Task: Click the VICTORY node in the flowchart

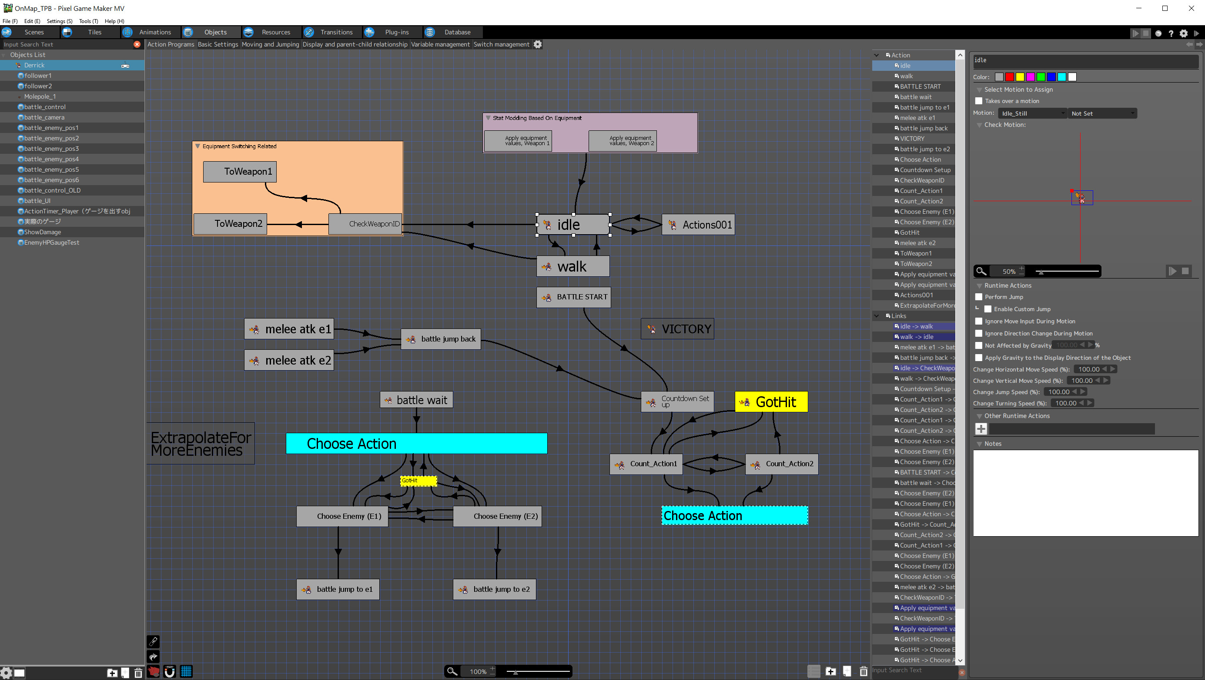Action: pos(677,328)
